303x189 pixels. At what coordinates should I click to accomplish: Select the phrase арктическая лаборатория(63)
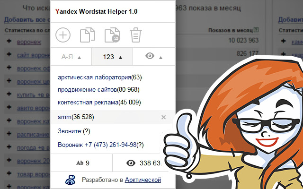pos(100,77)
